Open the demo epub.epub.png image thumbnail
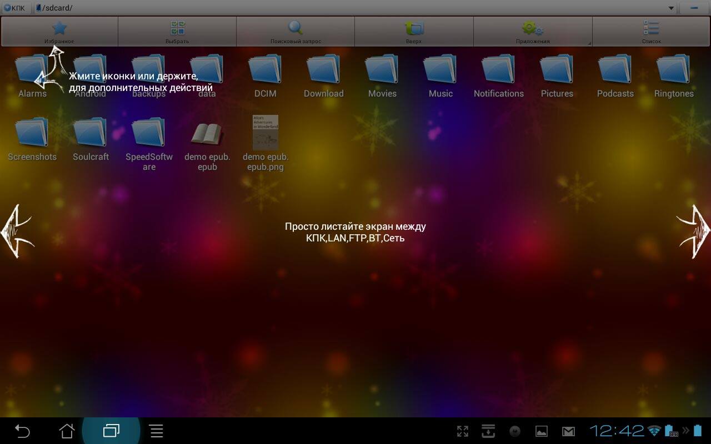Screen dimensions: 711x444 click(266, 133)
